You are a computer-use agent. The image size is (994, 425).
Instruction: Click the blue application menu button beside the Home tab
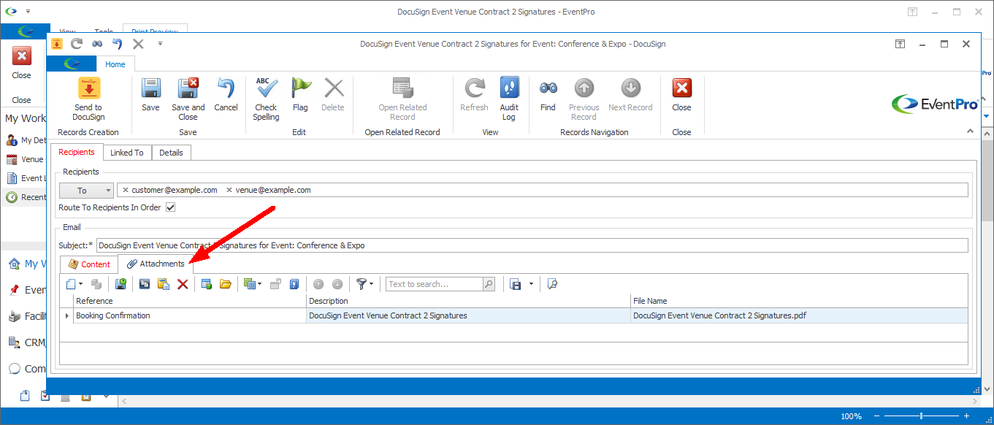pyautogui.click(x=71, y=64)
